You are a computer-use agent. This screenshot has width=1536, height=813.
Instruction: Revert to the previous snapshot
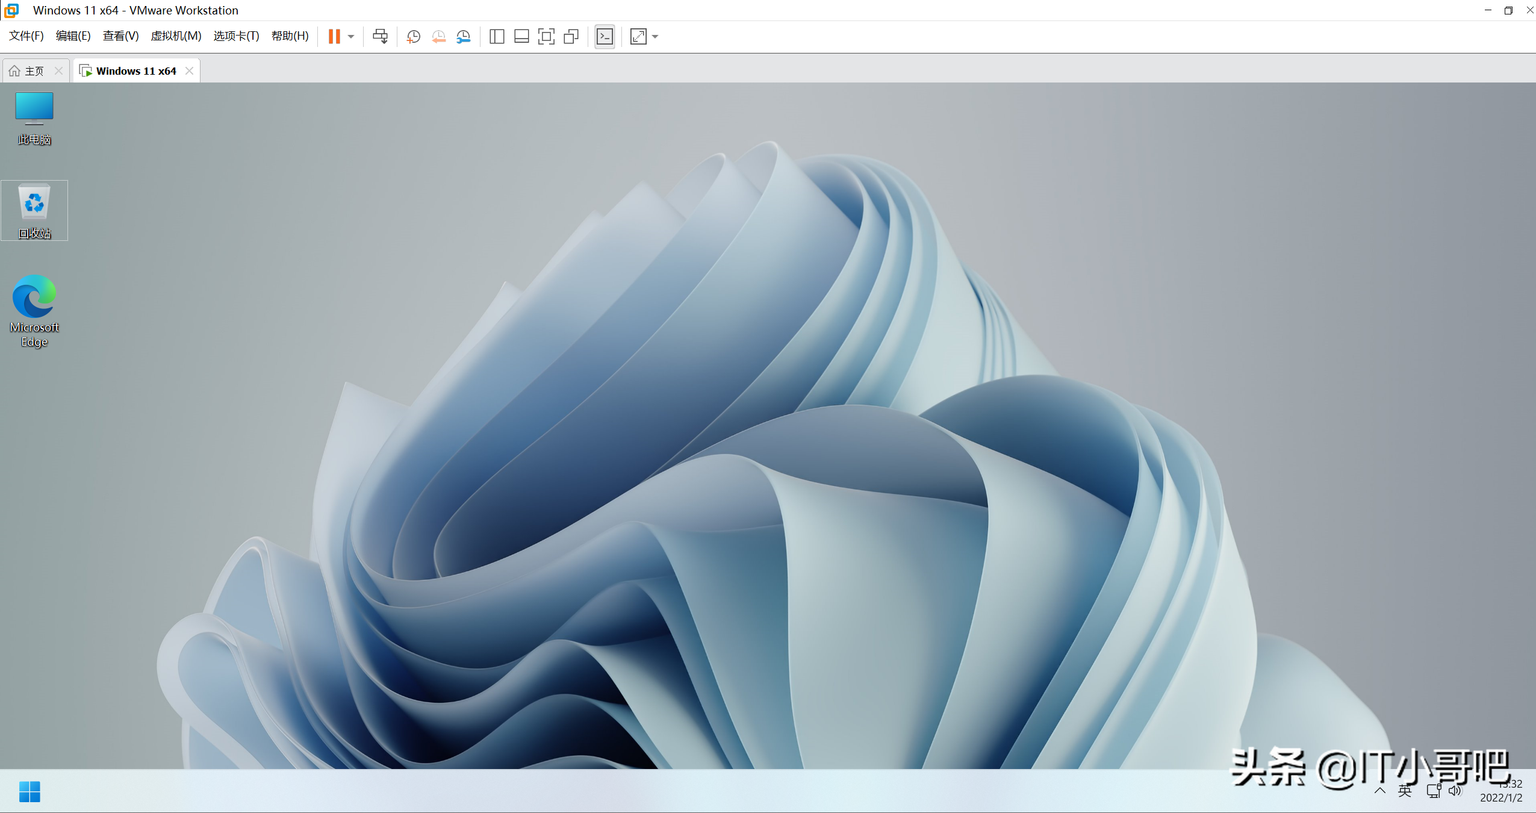pos(438,37)
